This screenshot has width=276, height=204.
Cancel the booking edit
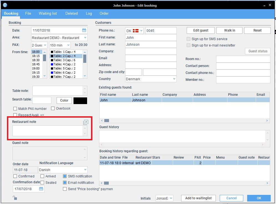[231, 198]
